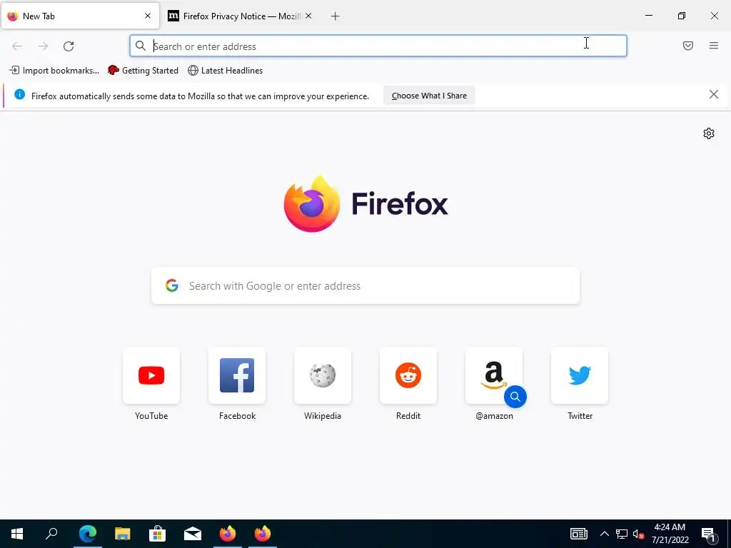Open taskbar search magnifier
731x548 pixels.
tap(51, 534)
